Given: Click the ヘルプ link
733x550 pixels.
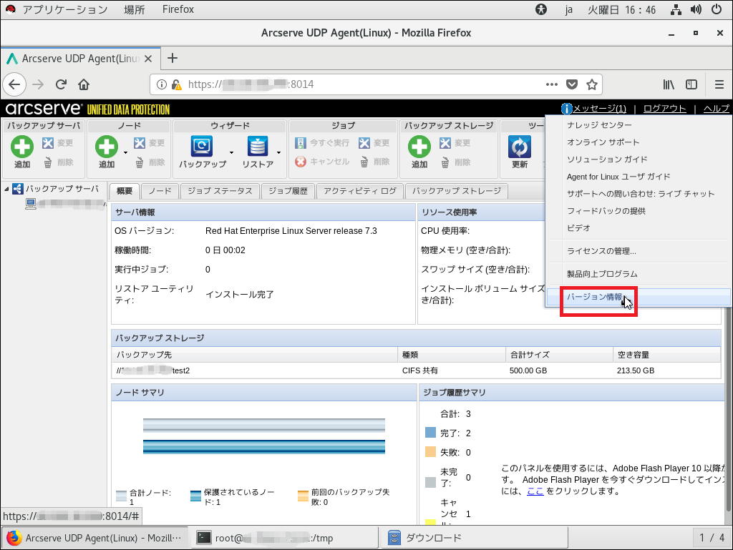Looking at the screenshot, I should [716, 109].
